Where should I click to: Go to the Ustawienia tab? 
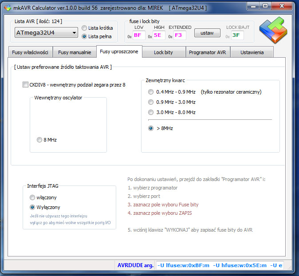coord(252,52)
